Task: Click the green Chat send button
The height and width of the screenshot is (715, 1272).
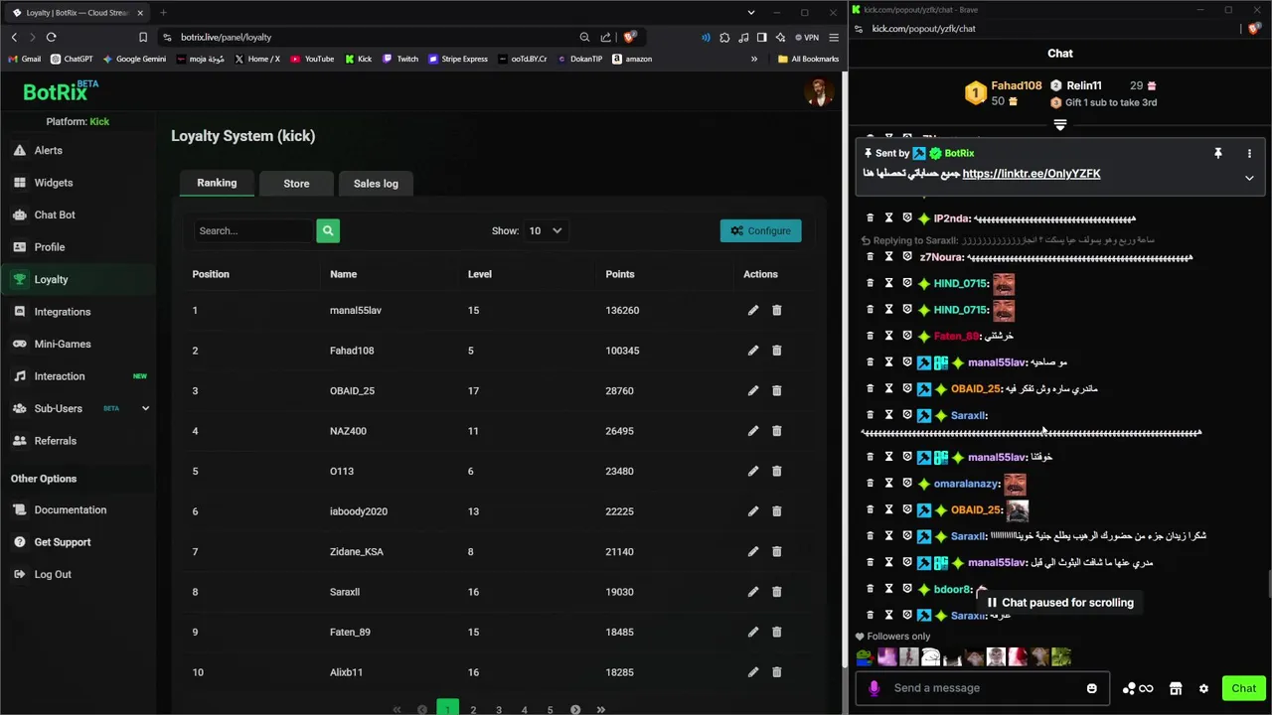Action: (1243, 688)
